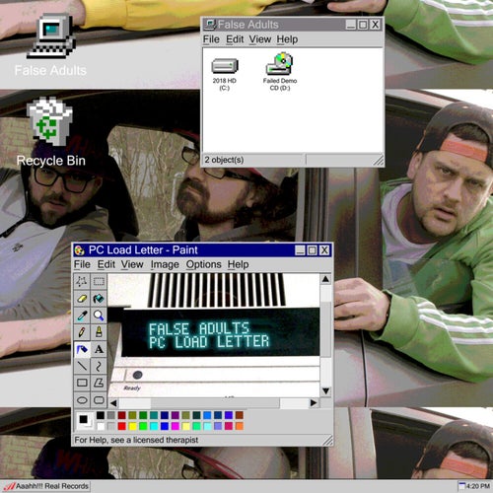Select the Rectangle shape tool
The width and height of the screenshot is (493, 493).
pos(82,383)
